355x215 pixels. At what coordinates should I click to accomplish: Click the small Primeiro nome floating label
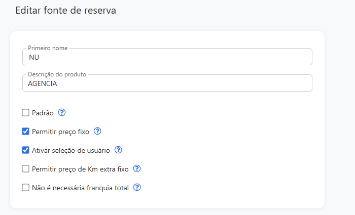(x=48, y=48)
